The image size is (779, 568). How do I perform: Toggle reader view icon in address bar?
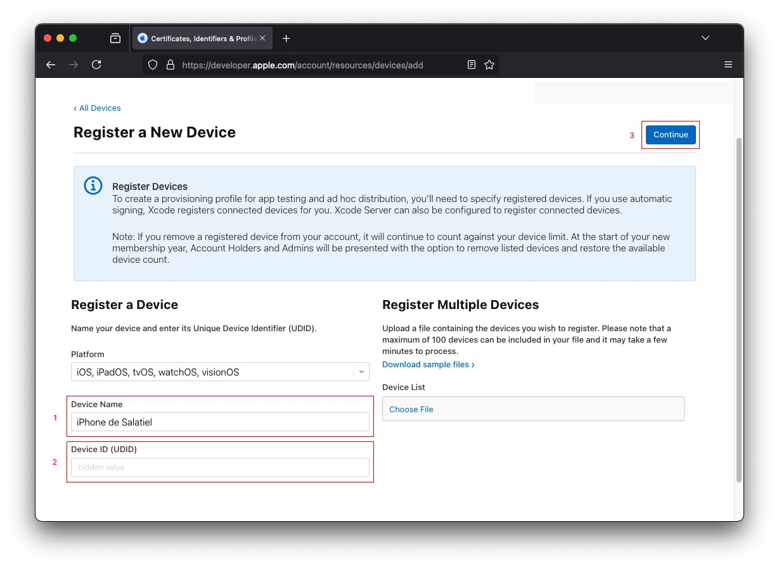[x=472, y=65]
